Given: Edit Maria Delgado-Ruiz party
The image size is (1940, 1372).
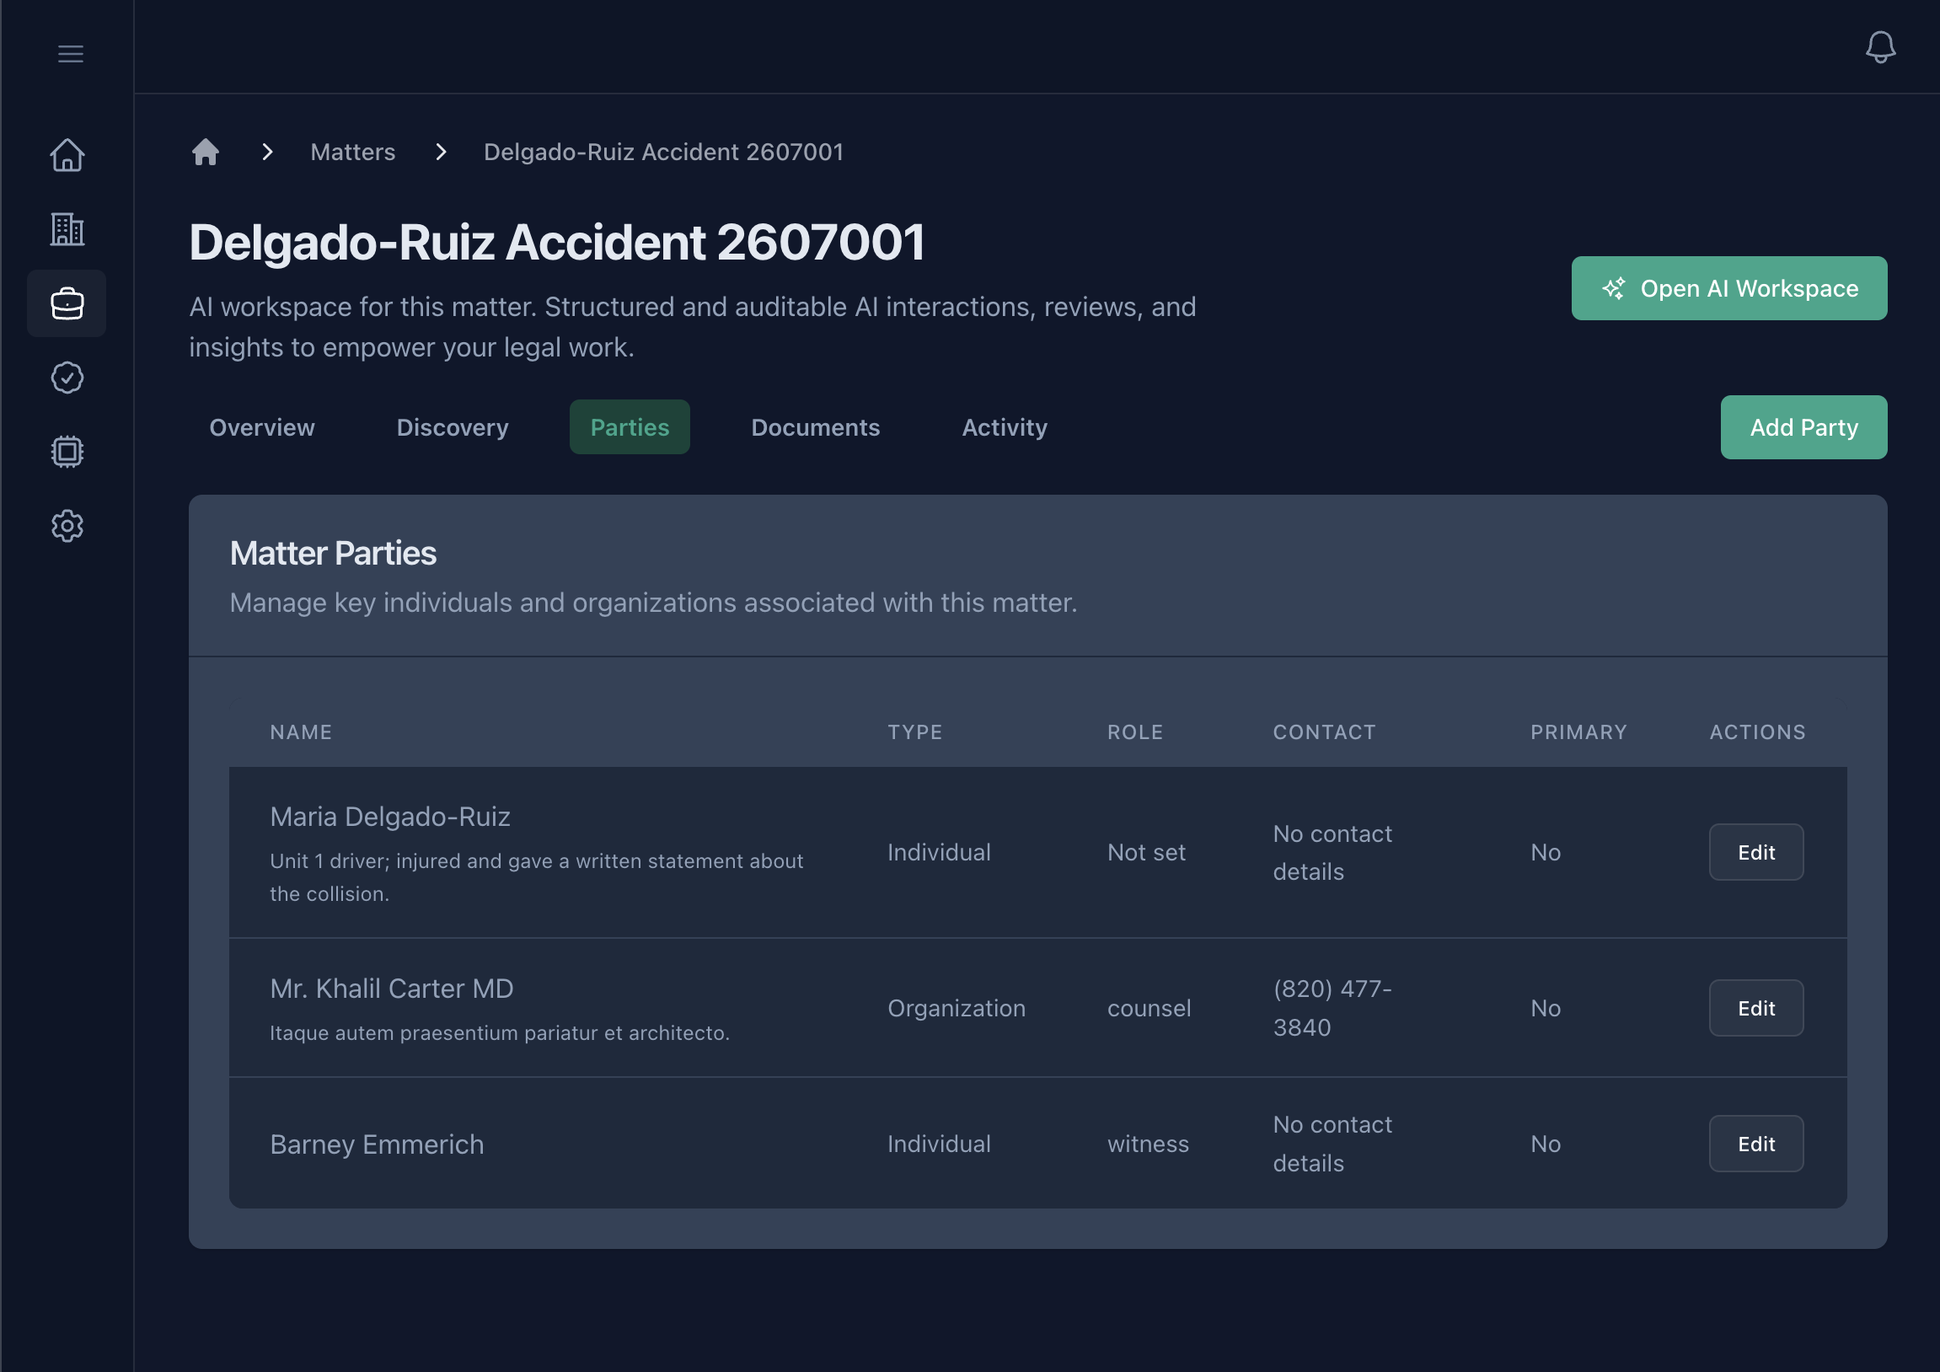Looking at the screenshot, I should click(x=1755, y=852).
